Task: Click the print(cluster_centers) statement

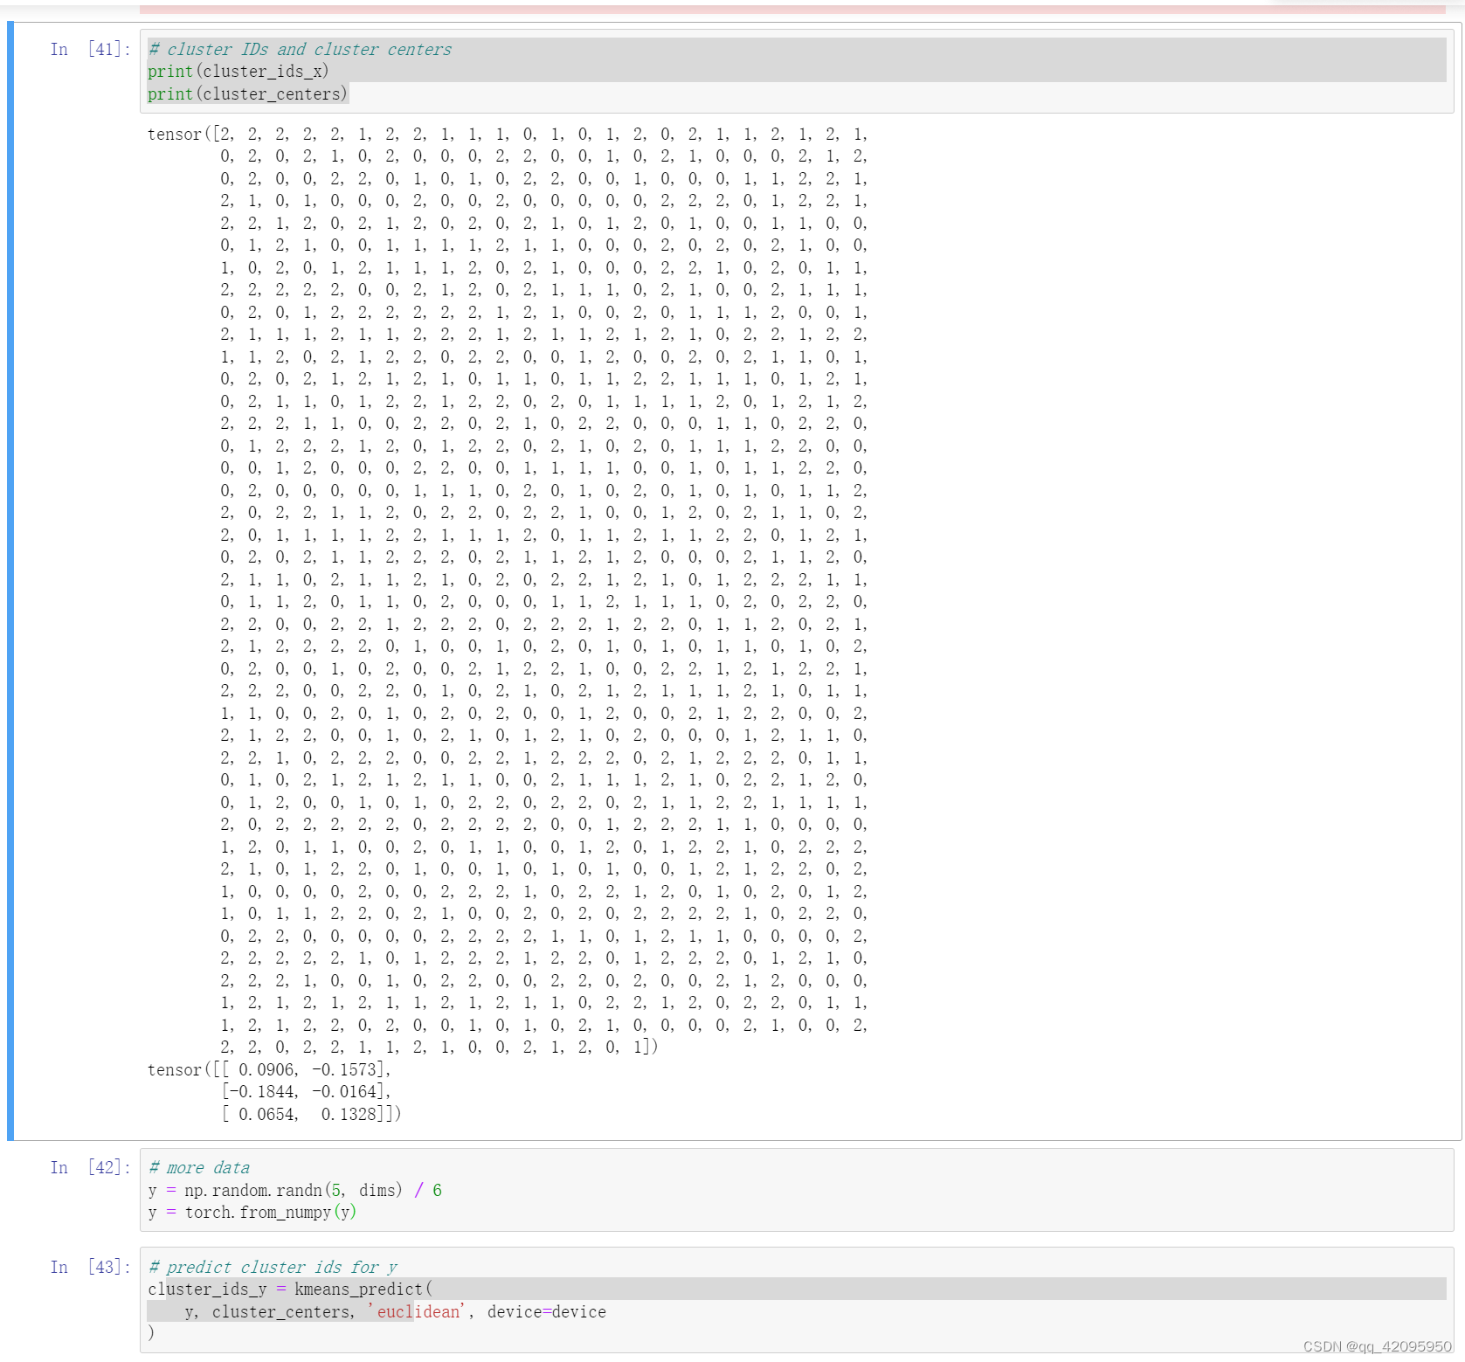Action: (x=247, y=93)
